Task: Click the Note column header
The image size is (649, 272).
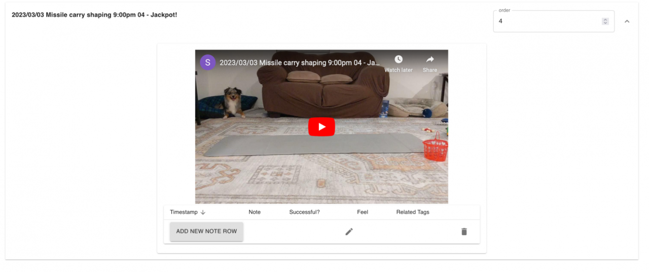Action: tap(255, 212)
